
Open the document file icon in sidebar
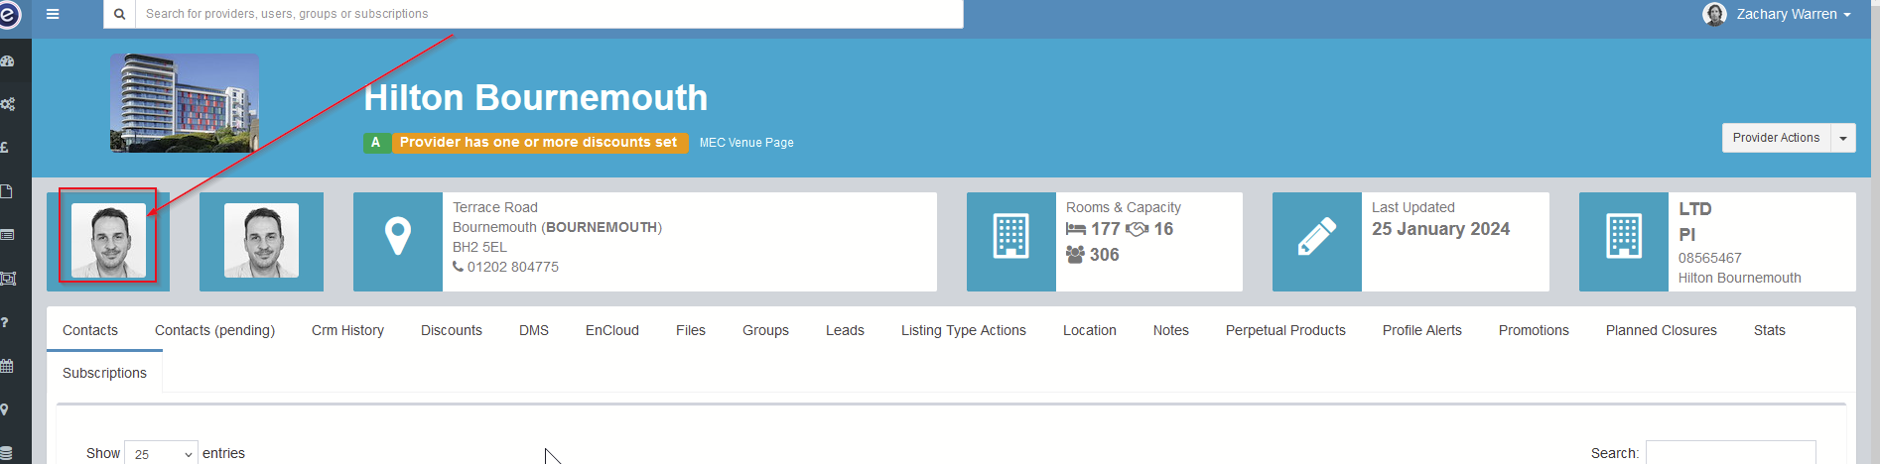(x=6, y=191)
